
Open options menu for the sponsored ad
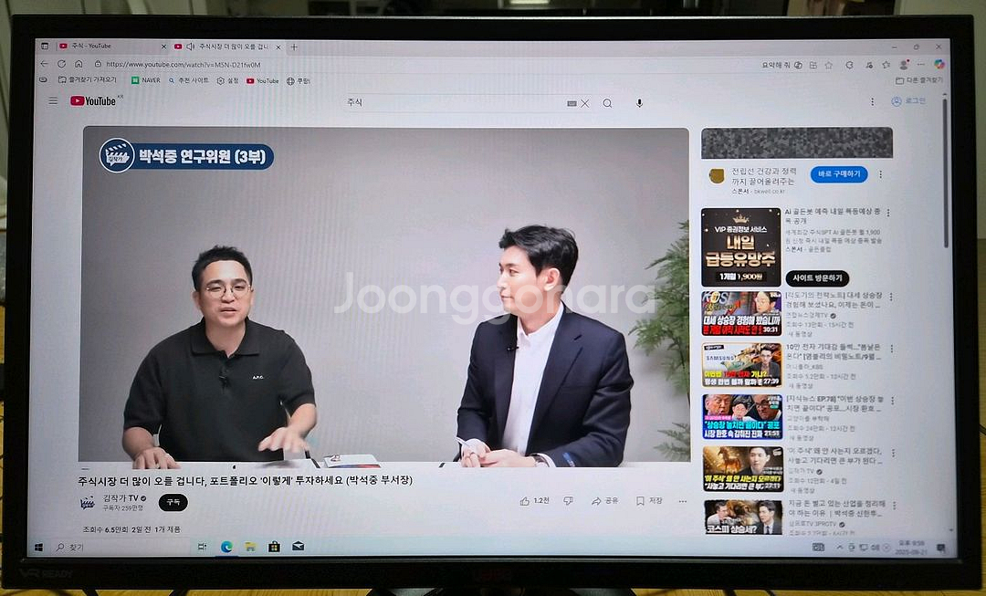pos(881,174)
